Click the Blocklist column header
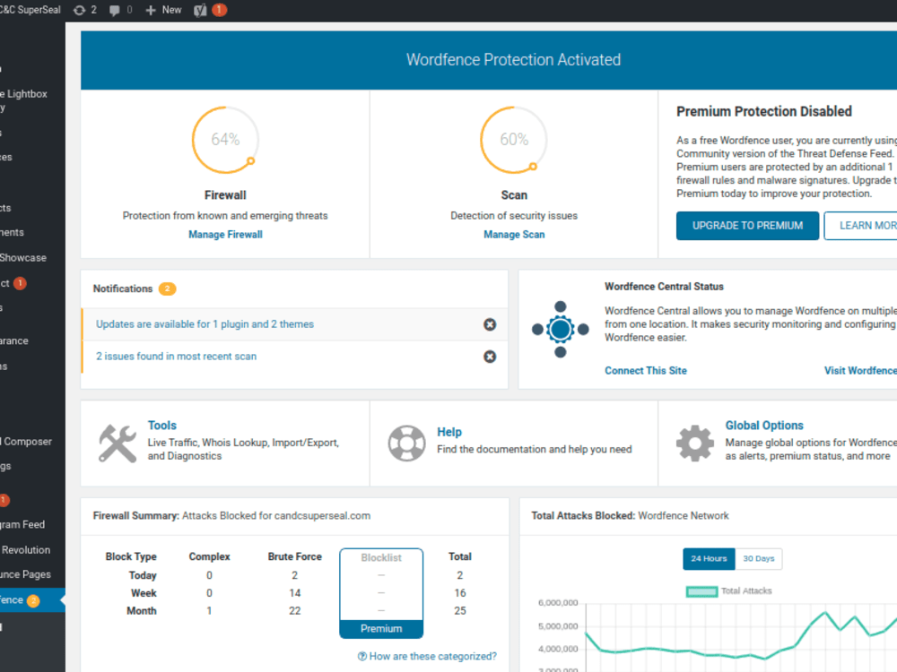This screenshot has height=672, width=897. [381, 557]
